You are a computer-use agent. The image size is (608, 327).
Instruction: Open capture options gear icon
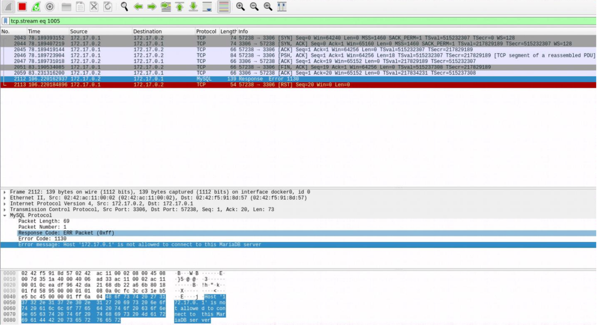point(50,7)
